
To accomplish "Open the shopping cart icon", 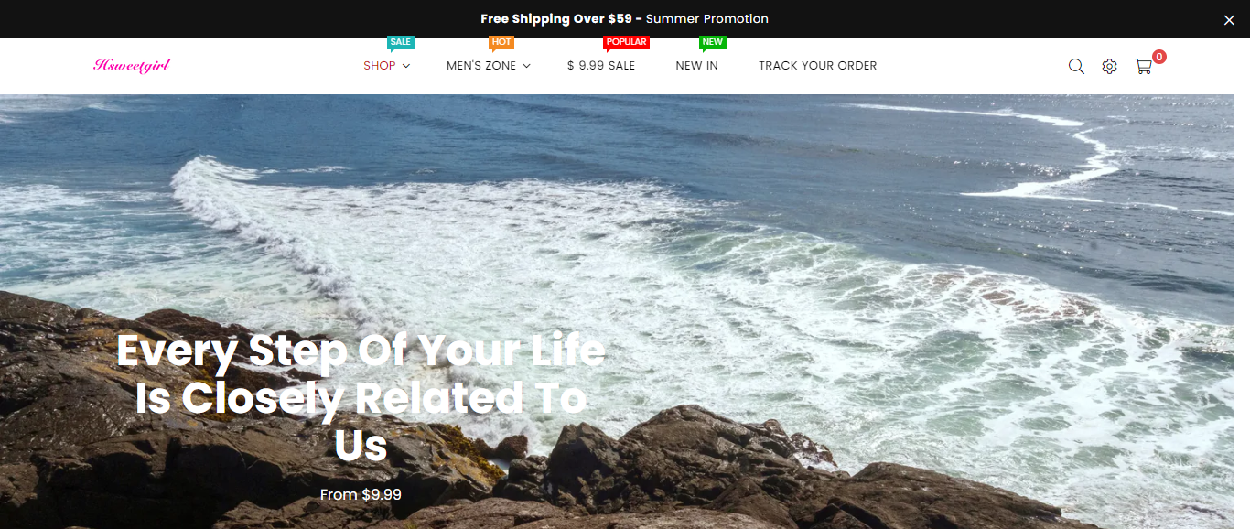I will tap(1143, 66).
